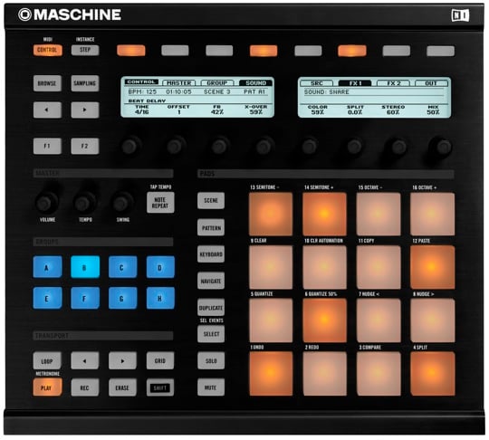Tap pad 2 REDO

pos(324,374)
